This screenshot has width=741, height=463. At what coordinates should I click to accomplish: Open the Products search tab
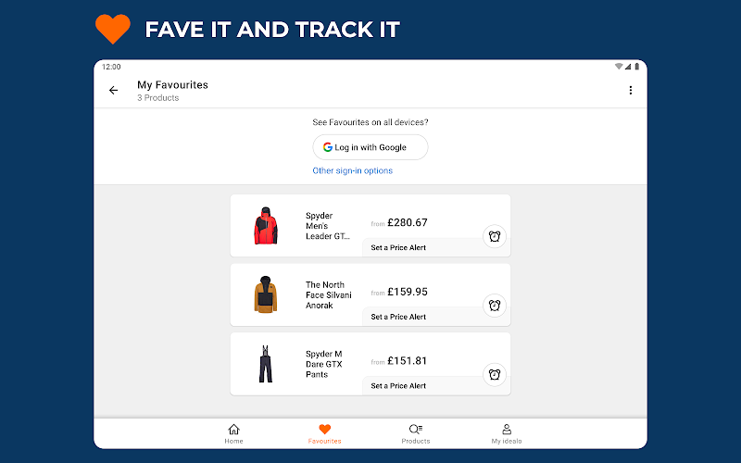coord(416,433)
